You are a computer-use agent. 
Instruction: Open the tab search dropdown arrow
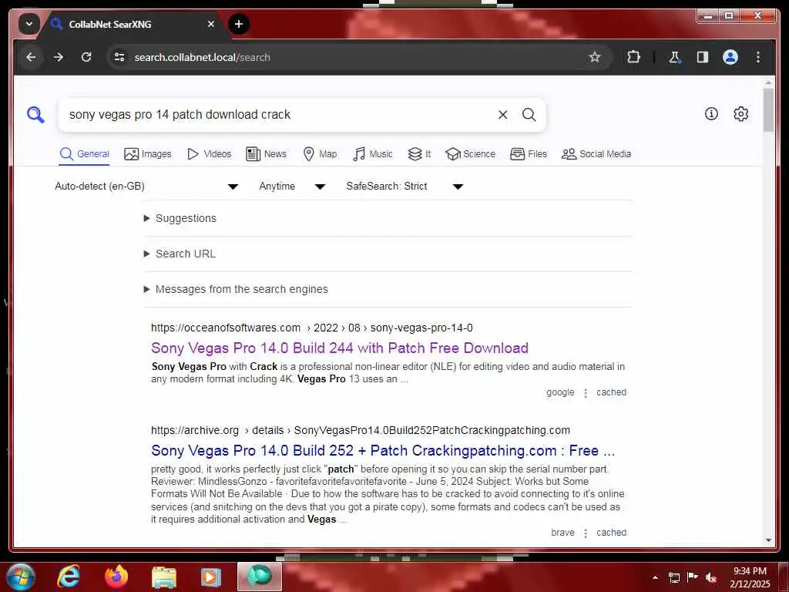click(29, 24)
